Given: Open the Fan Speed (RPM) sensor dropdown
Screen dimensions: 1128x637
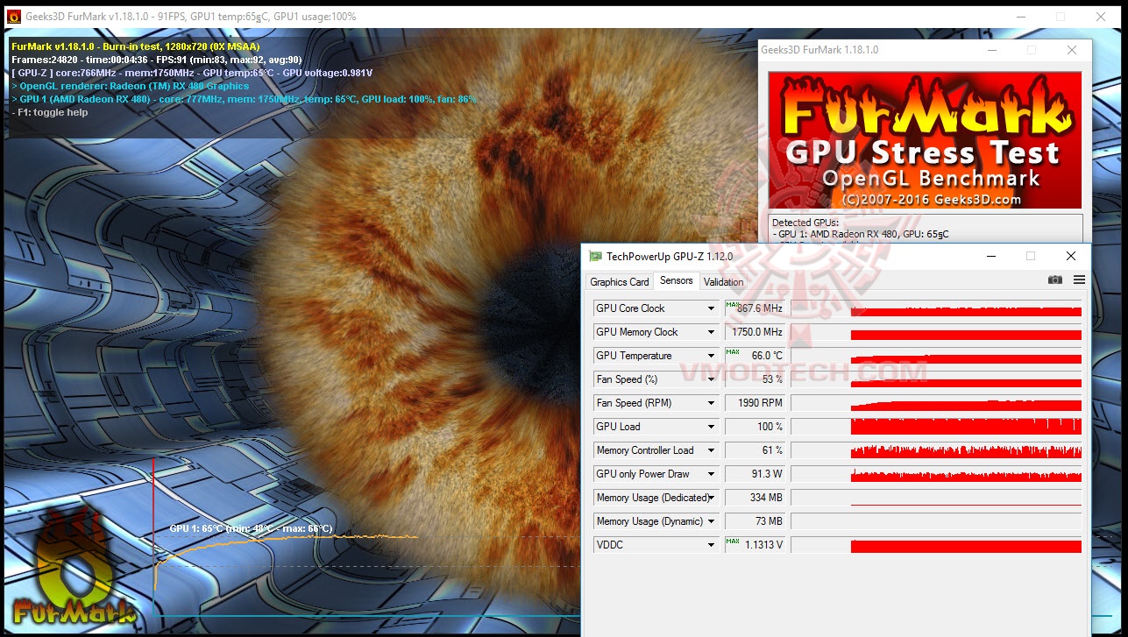Looking at the screenshot, I should coord(712,403).
